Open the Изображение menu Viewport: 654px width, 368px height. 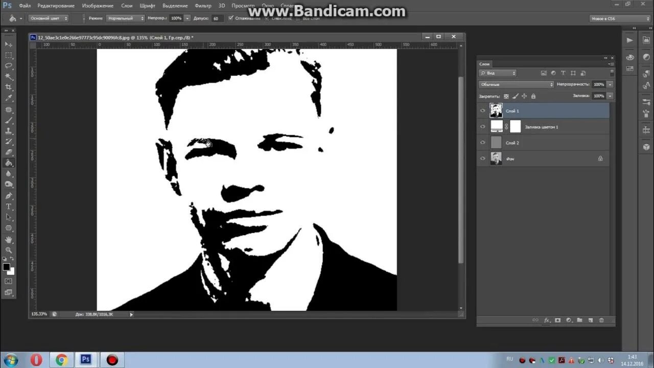point(98,6)
